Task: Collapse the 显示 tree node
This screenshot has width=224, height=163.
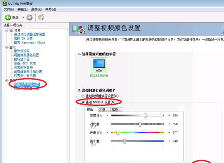Action: click(7, 47)
